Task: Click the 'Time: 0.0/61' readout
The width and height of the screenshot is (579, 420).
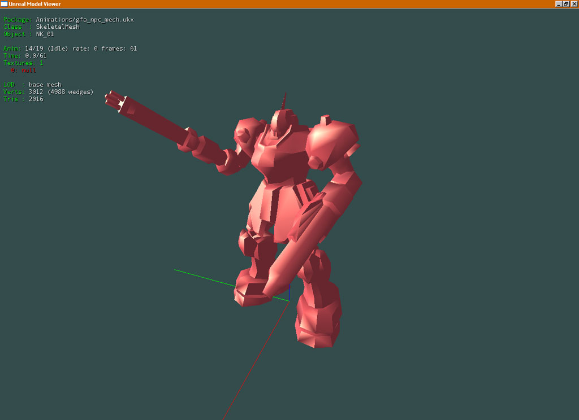Action: [25, 56]
